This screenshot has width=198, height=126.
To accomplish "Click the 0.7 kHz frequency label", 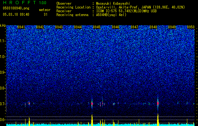I will [3, 104].
